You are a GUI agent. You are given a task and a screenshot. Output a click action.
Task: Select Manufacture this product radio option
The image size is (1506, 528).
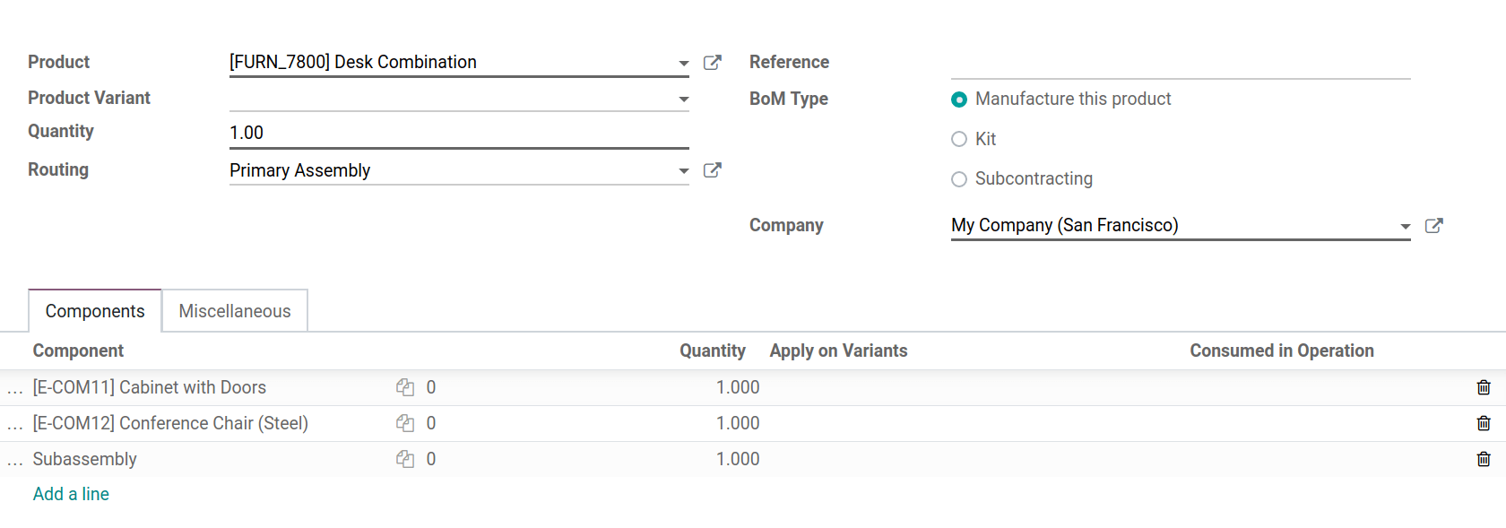click(959, 100)
